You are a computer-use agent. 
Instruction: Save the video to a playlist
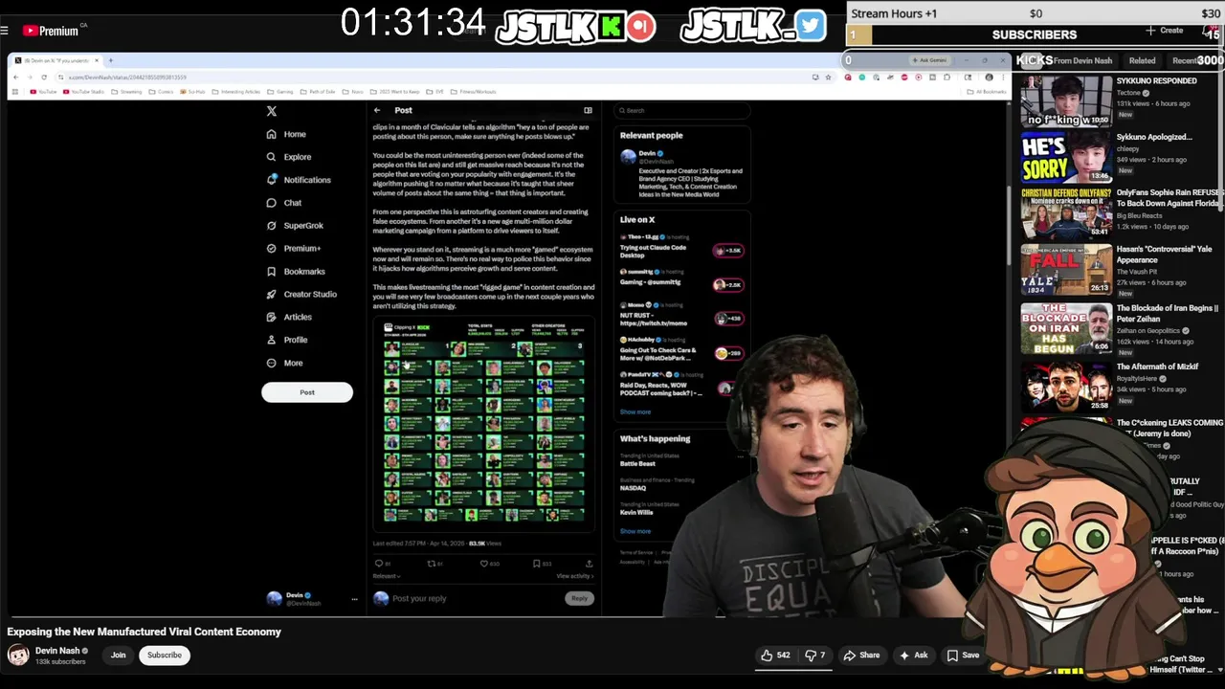pyautogui.click(x=963, y=656)
